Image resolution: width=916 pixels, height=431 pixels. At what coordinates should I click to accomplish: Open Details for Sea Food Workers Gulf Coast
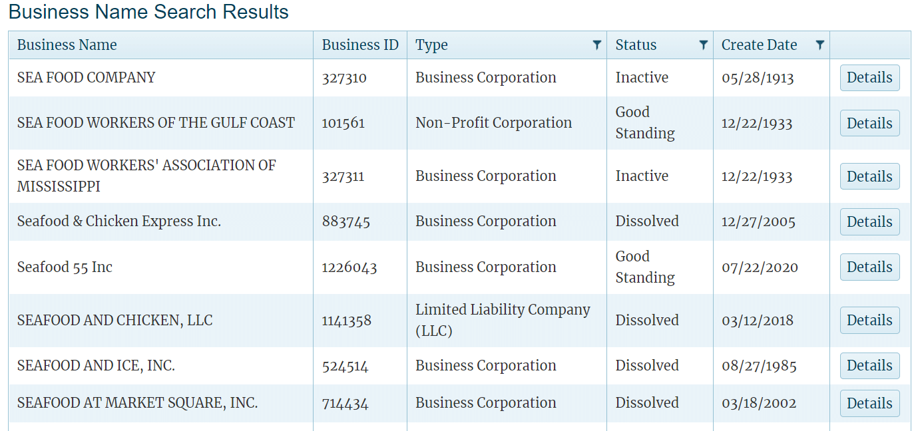[x=869, y=123]
